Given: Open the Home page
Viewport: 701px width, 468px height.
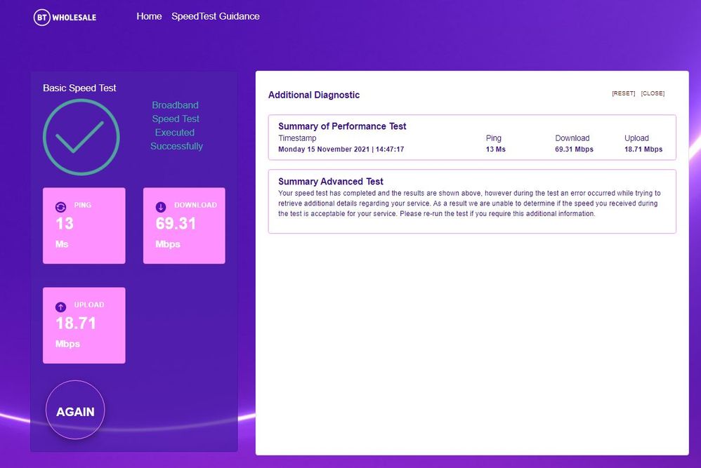Looking at the screenshot, I should pos(149,16).
